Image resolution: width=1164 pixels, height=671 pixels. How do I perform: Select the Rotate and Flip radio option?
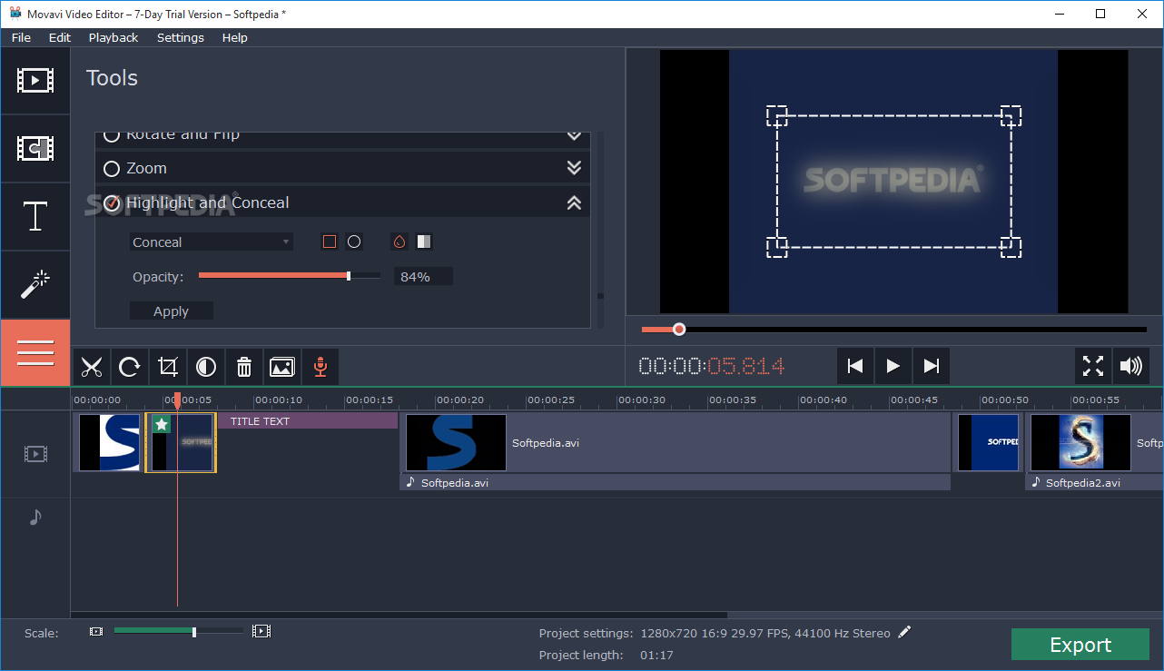112,134
